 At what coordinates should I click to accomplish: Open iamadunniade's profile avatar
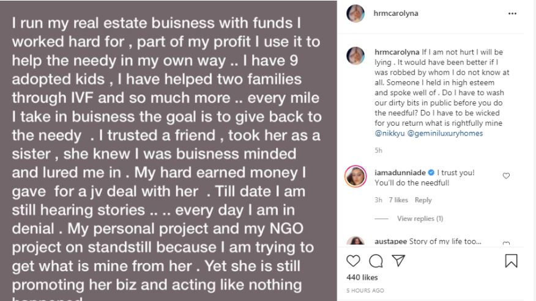[355, 174]
